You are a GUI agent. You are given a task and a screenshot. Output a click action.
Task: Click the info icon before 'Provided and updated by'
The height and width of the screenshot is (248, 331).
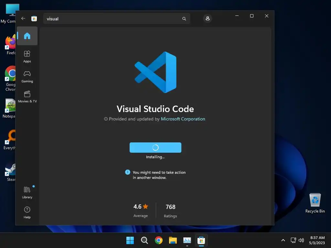tap(106, 119)
